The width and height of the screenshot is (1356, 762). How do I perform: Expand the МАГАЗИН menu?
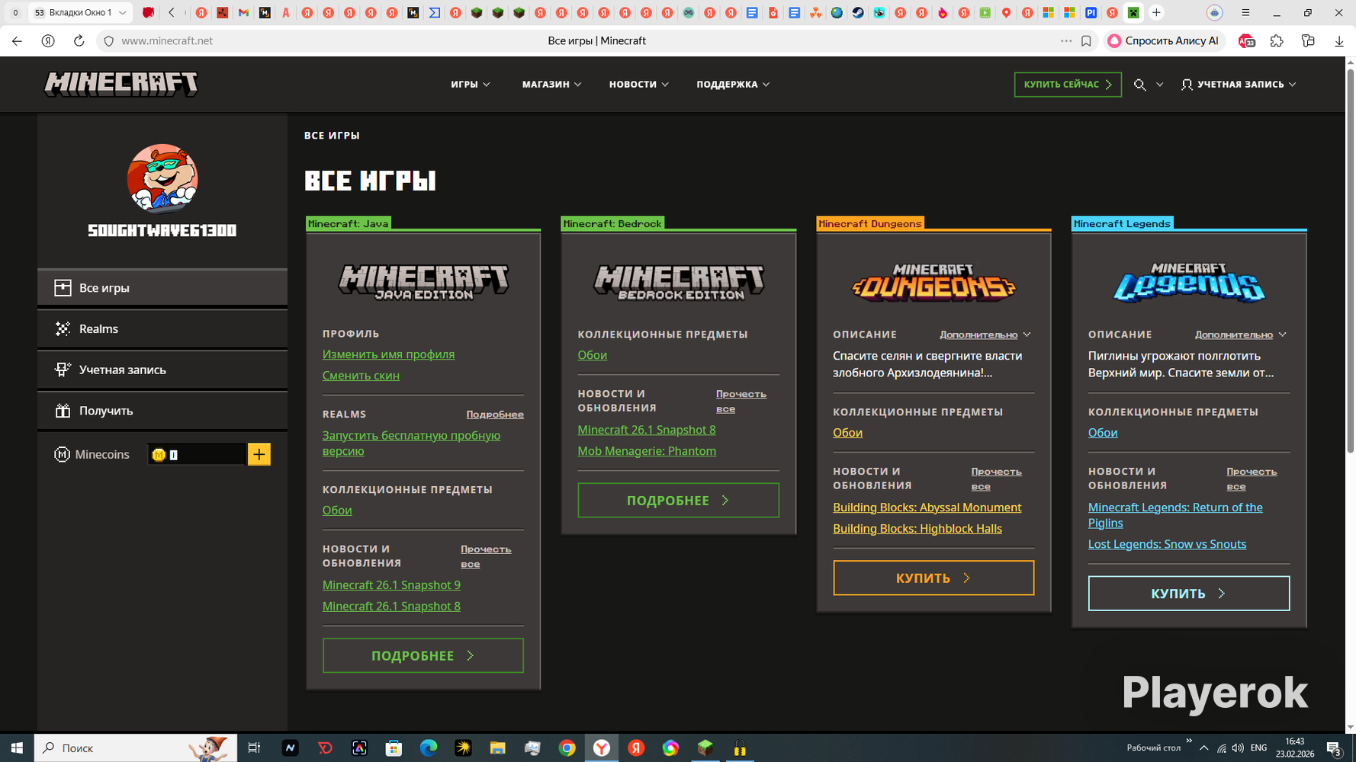point(551,85)
